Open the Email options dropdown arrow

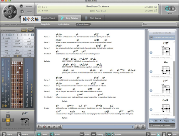(158, 134)
